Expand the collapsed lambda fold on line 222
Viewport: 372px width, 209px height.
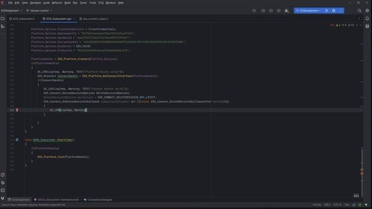coord(225,102)
